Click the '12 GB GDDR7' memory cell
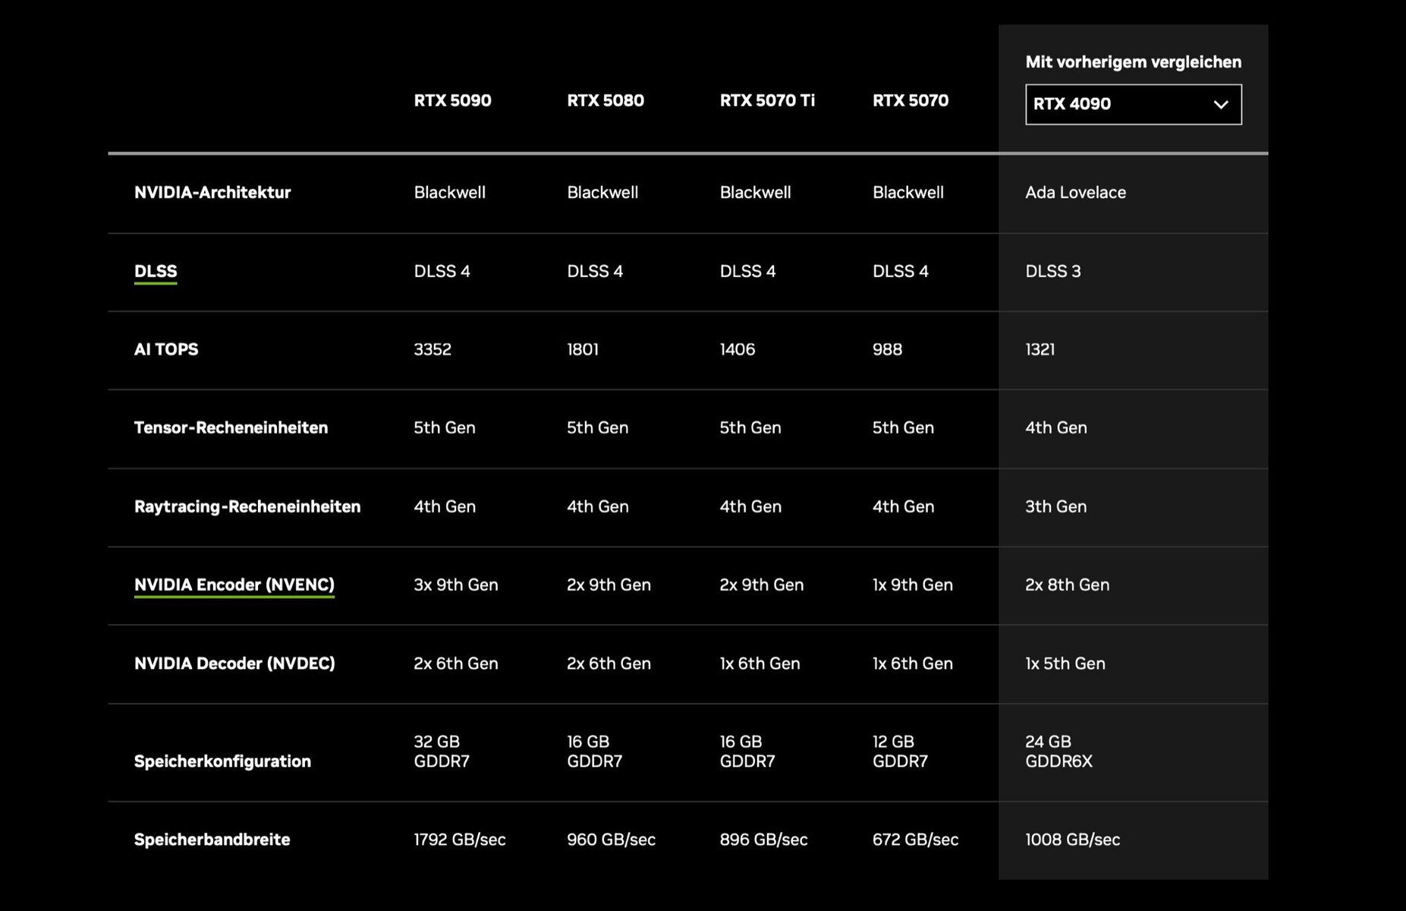This screenshot has width=1406, height=911. point(900,752)
